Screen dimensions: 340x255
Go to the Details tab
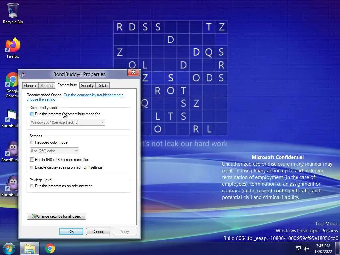pyautogui.click(x=103, y=85)
